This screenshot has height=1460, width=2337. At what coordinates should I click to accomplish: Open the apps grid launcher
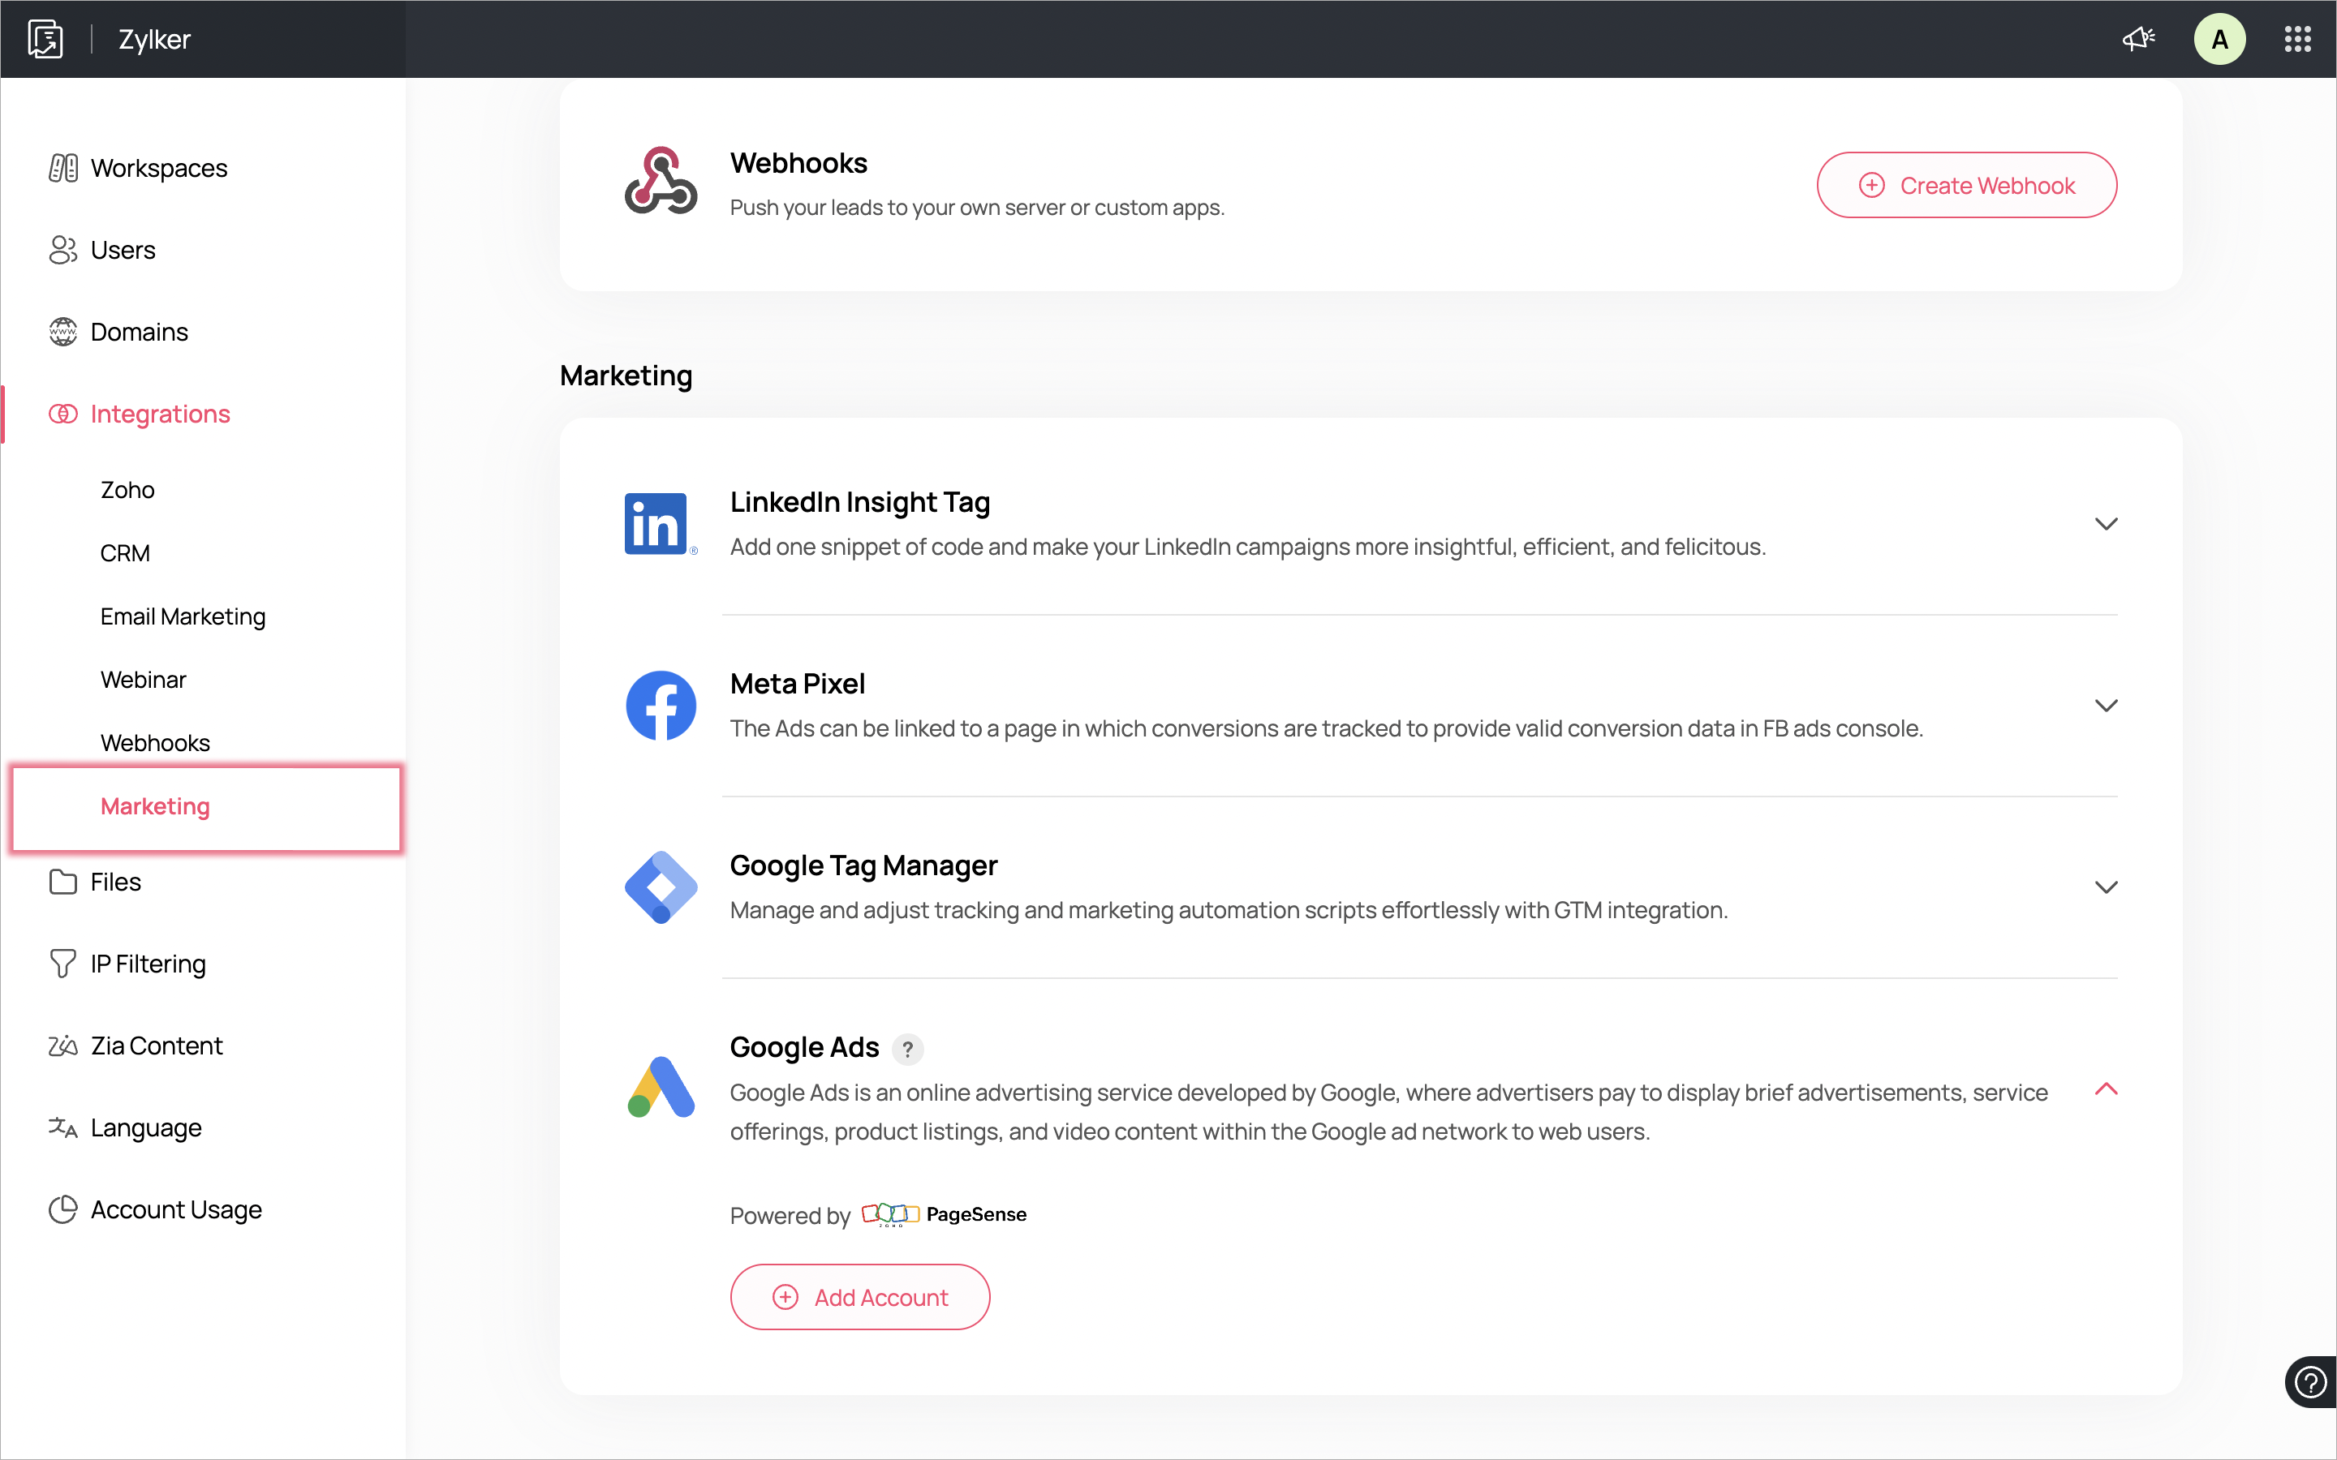point(2297,40)
